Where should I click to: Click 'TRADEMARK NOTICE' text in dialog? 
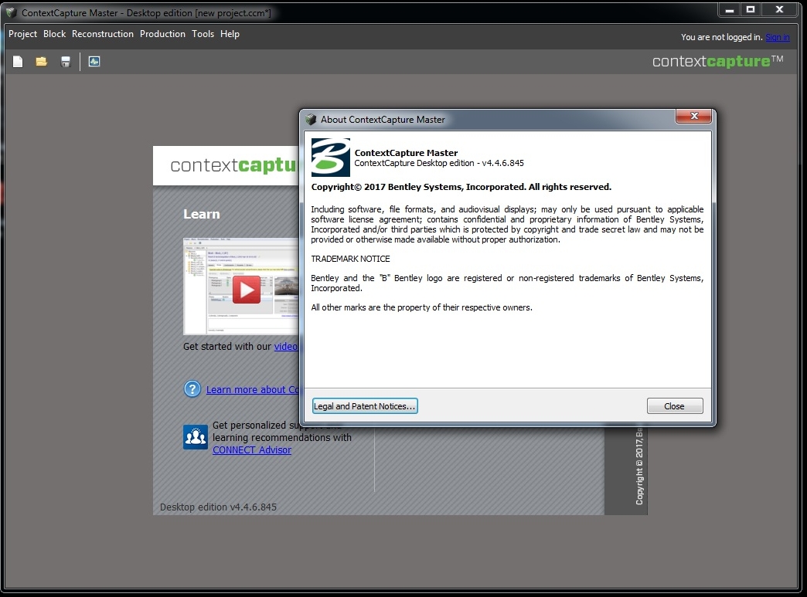(x=350, y=259)
